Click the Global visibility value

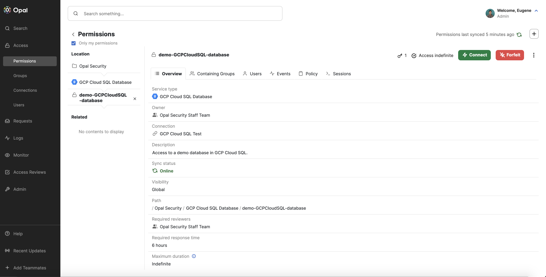(158, 190)
